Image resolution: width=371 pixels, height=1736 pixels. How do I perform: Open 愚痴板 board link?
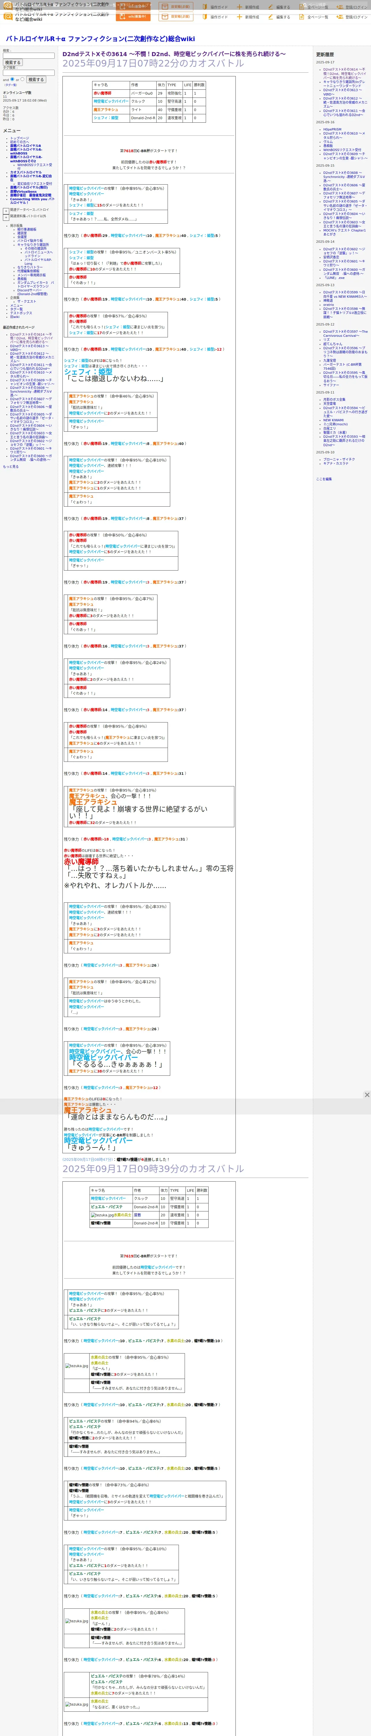(22, 279)
